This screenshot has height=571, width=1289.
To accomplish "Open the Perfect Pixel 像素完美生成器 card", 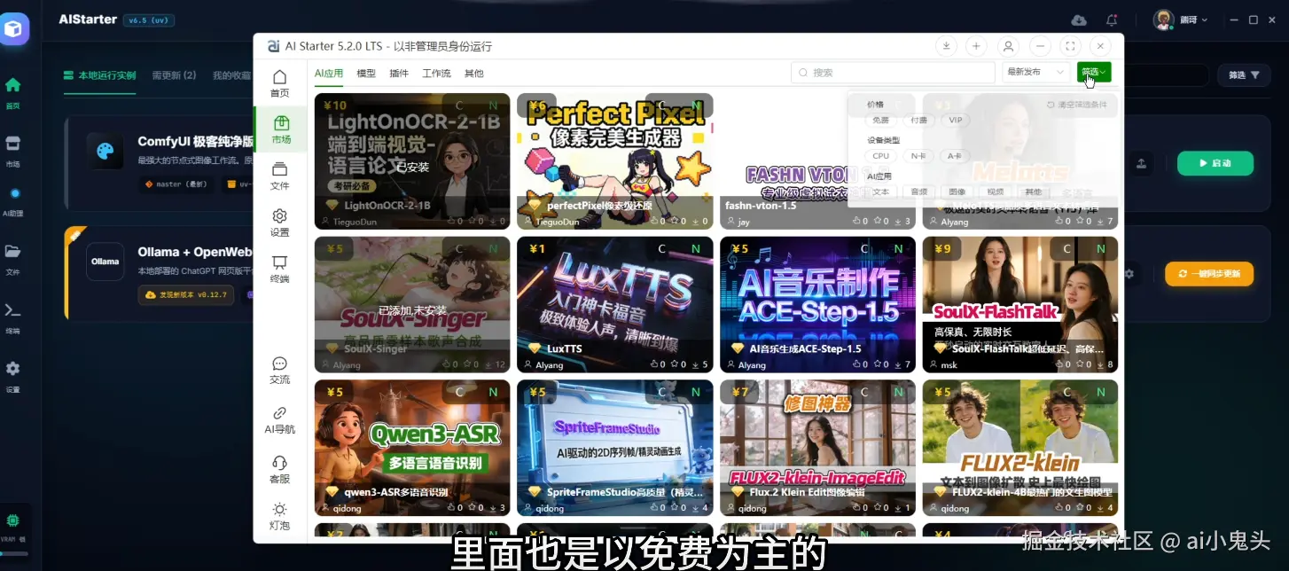I will tap(614, 160).
